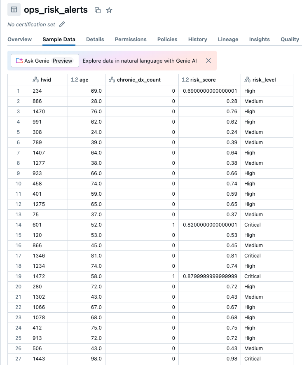Viewport: 302px width, 365px height.
Task: Click the decimal type icon on risk_score header
Action: [185, 80]
